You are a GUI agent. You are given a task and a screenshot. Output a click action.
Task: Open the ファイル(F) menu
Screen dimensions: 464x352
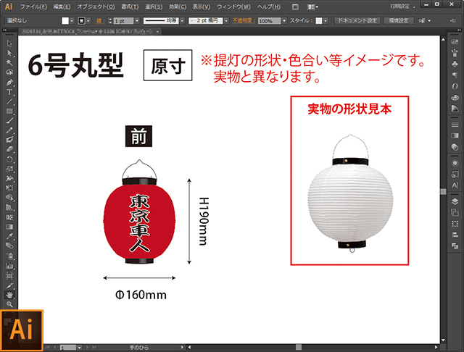[33, 7]
